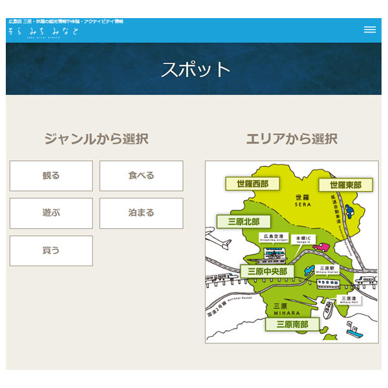The height and width of the screenshot is (388, 388).
Task: Open the hamburger menu icon
Action: [x=369, y=30]
